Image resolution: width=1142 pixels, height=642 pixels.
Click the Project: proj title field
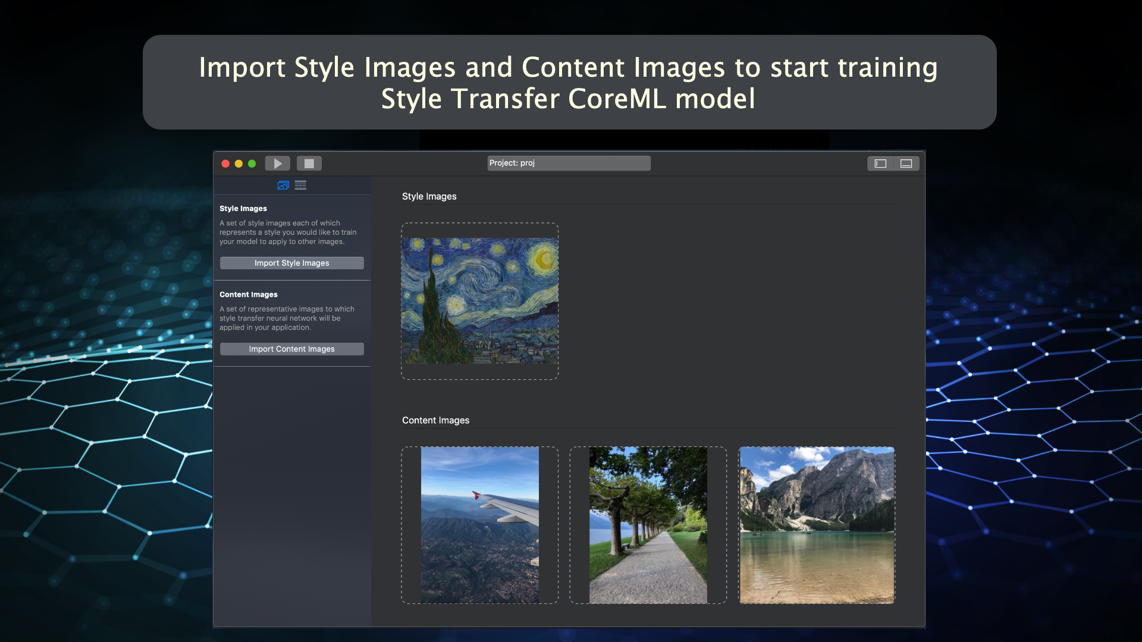569,163
